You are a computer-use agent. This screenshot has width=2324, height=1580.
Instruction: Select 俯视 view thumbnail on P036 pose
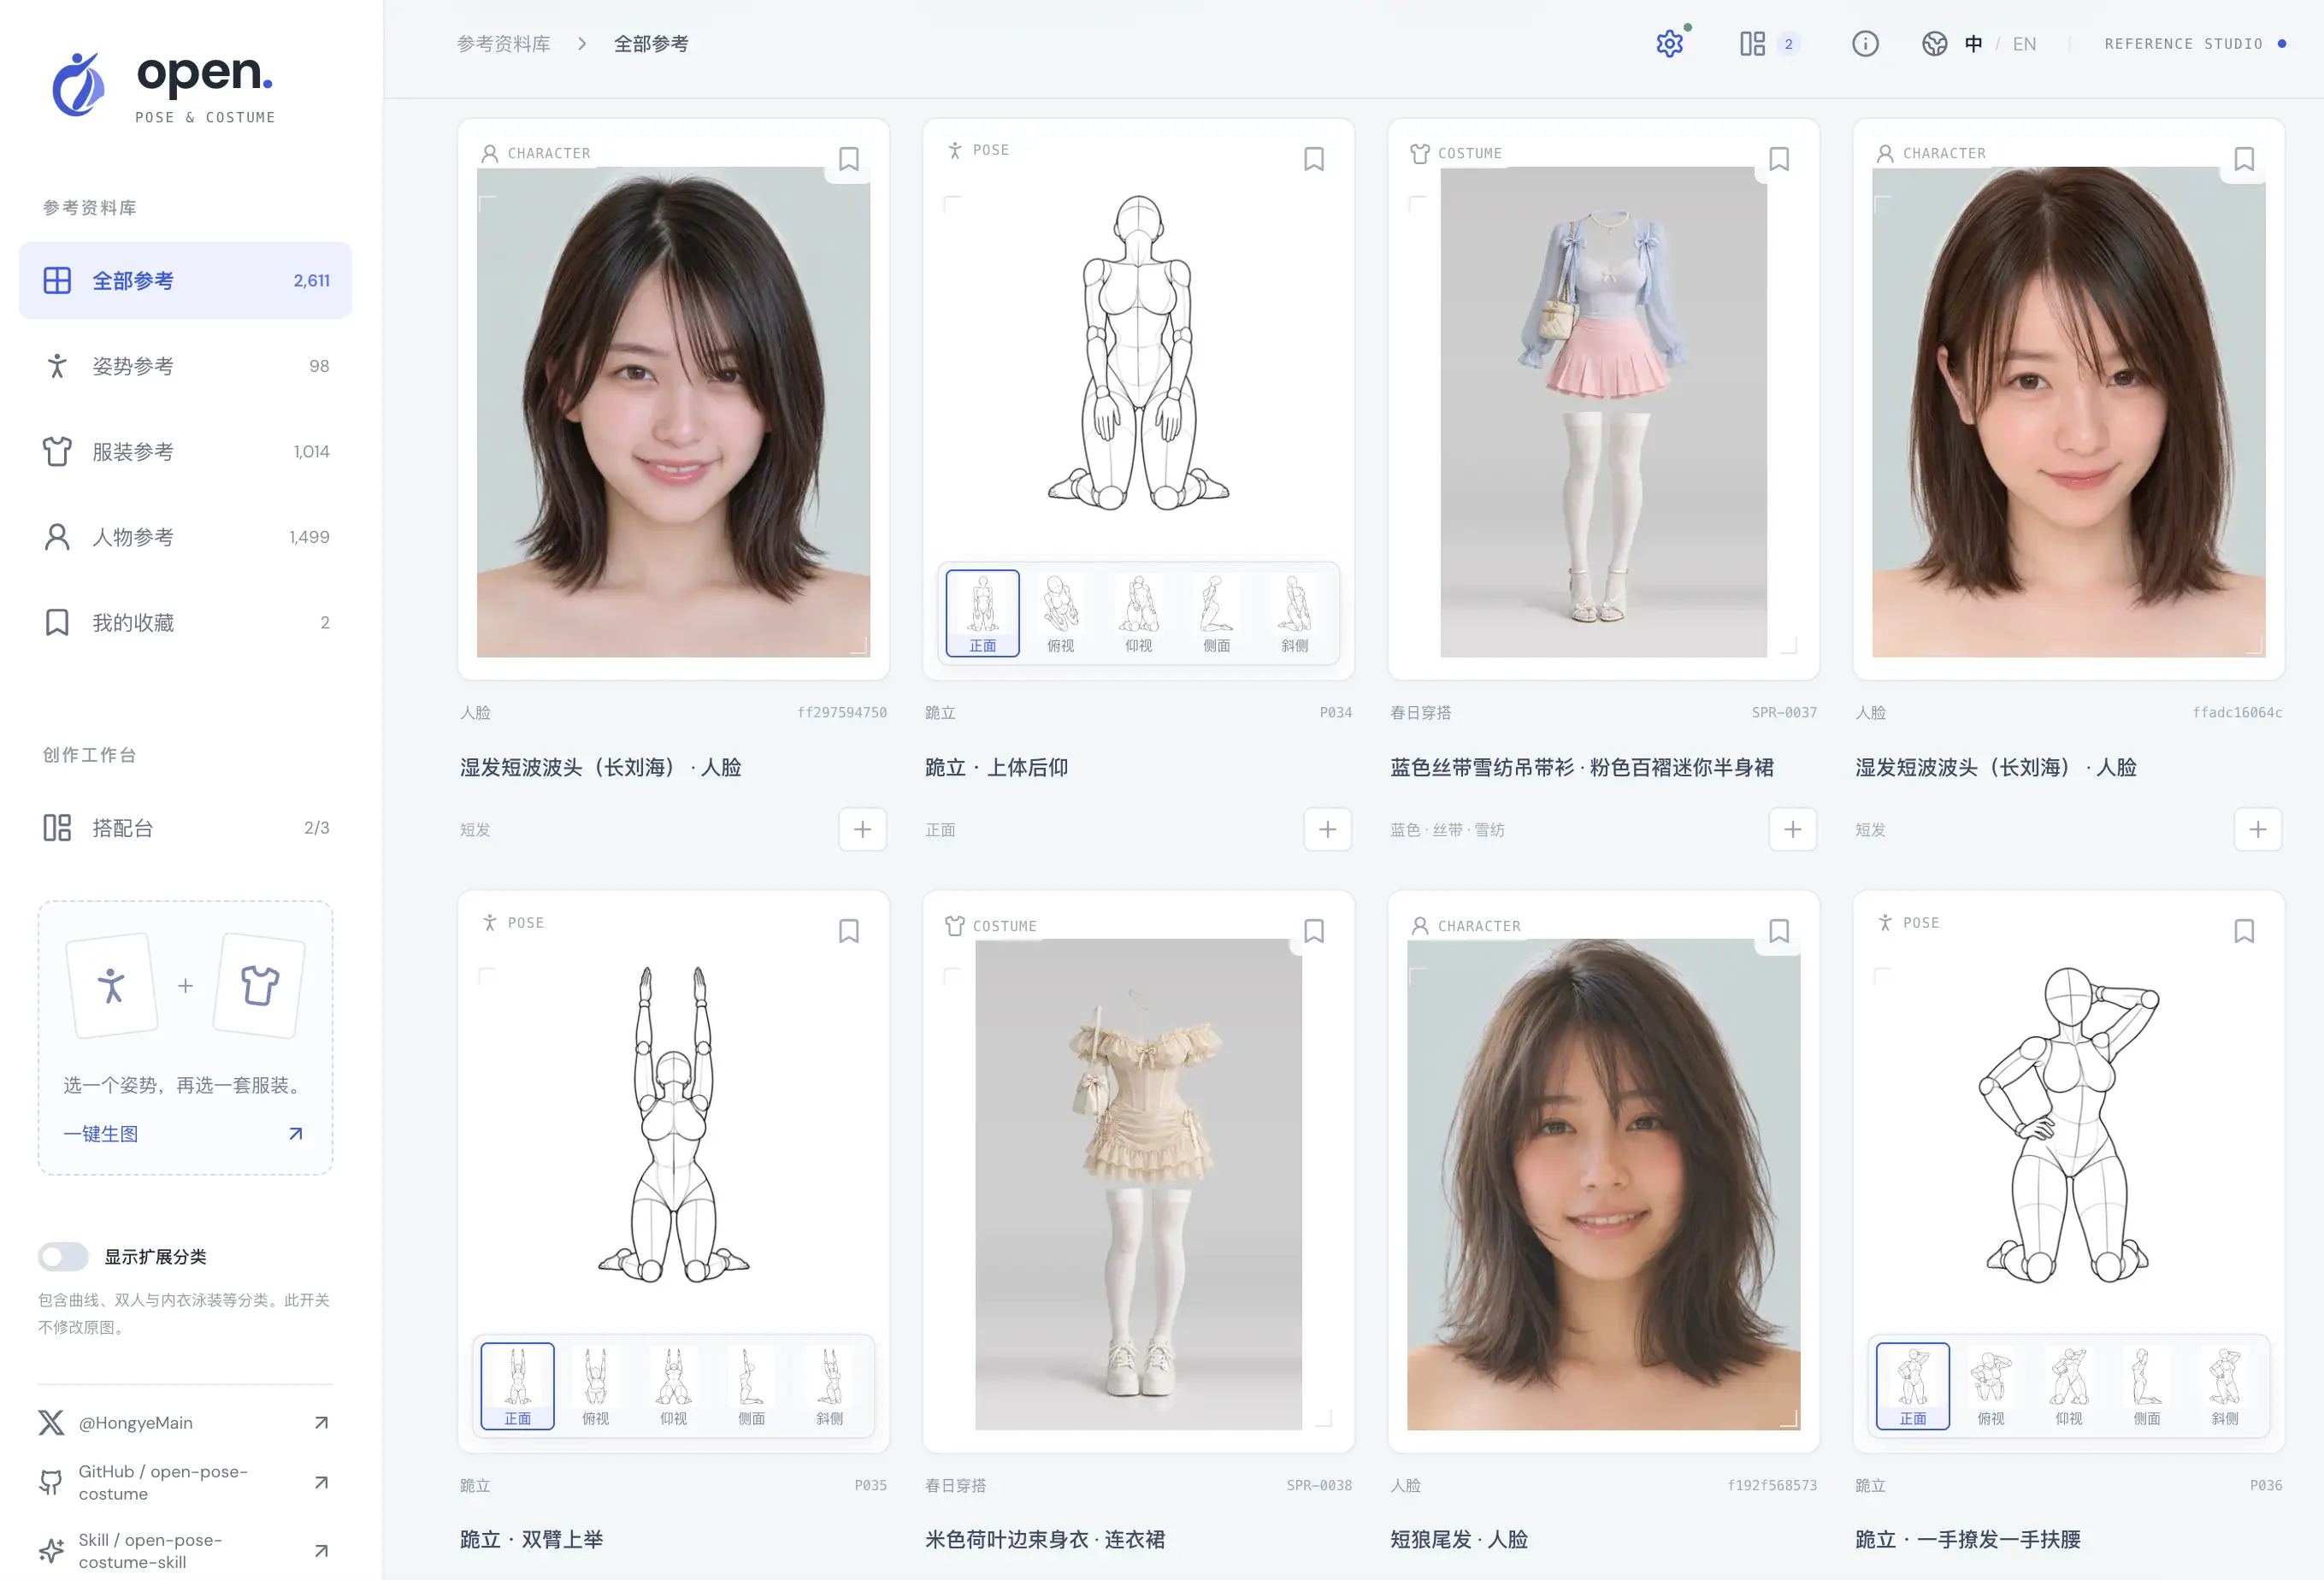pos(1990,1386)
